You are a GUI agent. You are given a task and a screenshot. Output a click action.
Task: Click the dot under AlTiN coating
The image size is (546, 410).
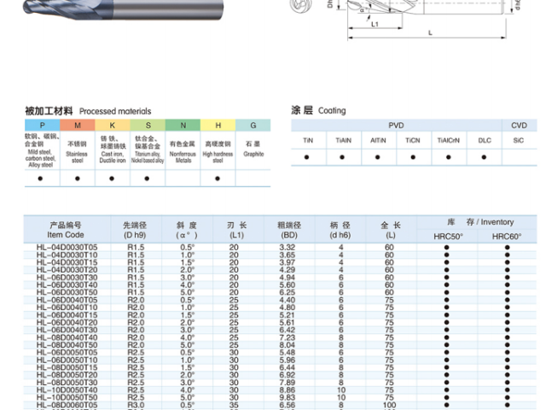pyautogui.click(x=378, y=157)
